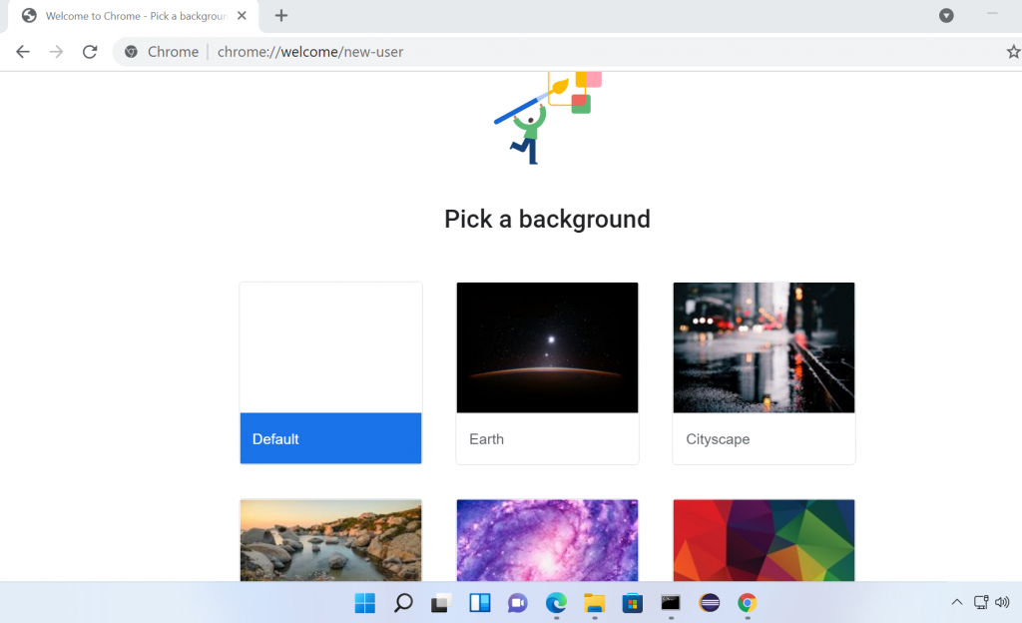1022x623 pixels.
Task: Open Windows Search from the taskbar
Action: pos(403,603)
